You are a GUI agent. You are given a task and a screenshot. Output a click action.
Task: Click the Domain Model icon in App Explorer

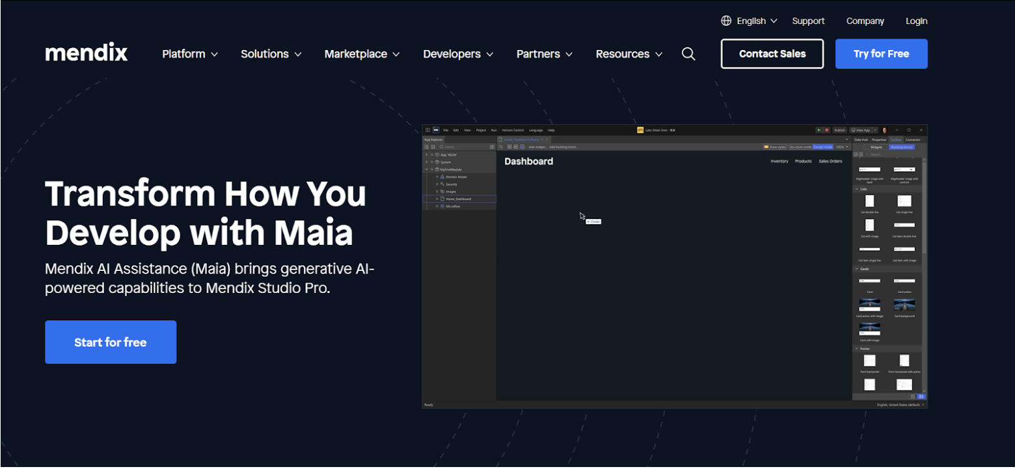coord(442,177)
